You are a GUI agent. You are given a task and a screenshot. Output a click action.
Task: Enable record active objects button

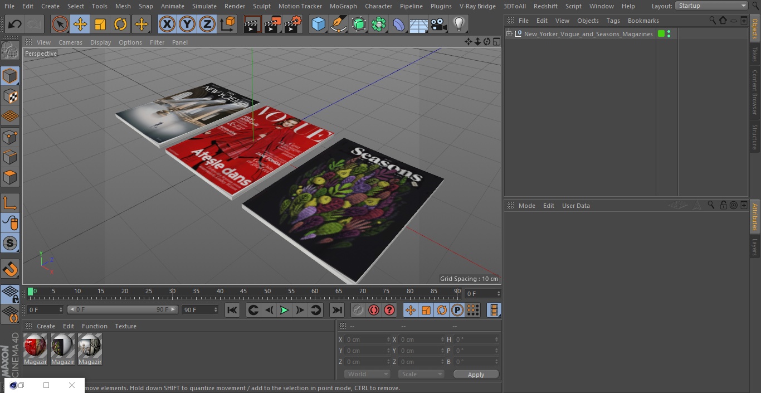pyautogui.click(x=358, y=310)
